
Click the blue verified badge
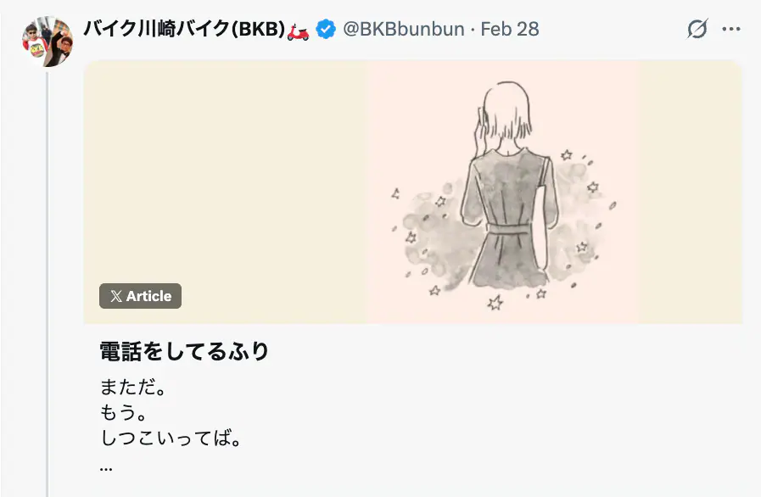pyautogui.click(x=326, y=29)
